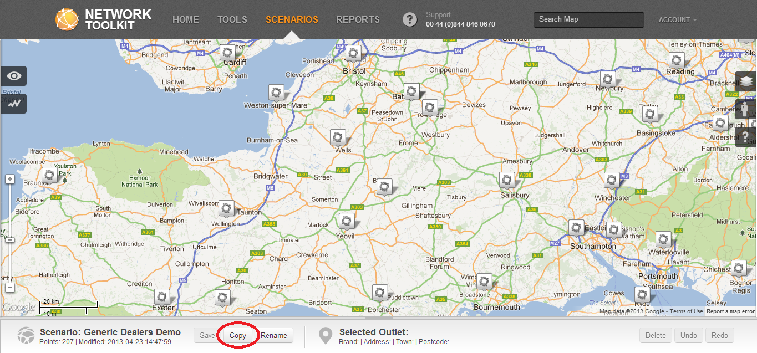Expand the Account dropdown menu
This screenshot has height=353, width=757.
(x=677, y=20)
